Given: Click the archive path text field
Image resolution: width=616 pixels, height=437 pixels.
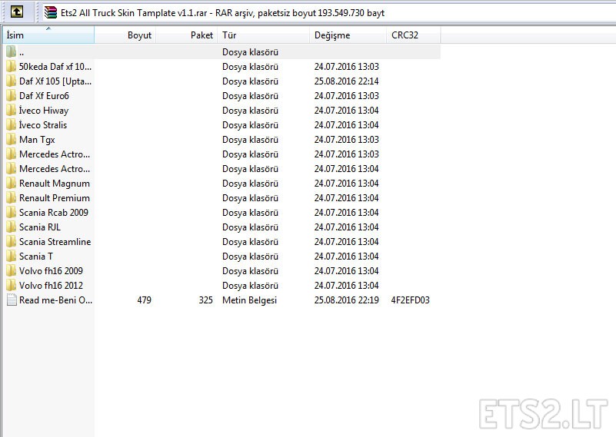Looking at the screenshot, I should click(328, 12).
